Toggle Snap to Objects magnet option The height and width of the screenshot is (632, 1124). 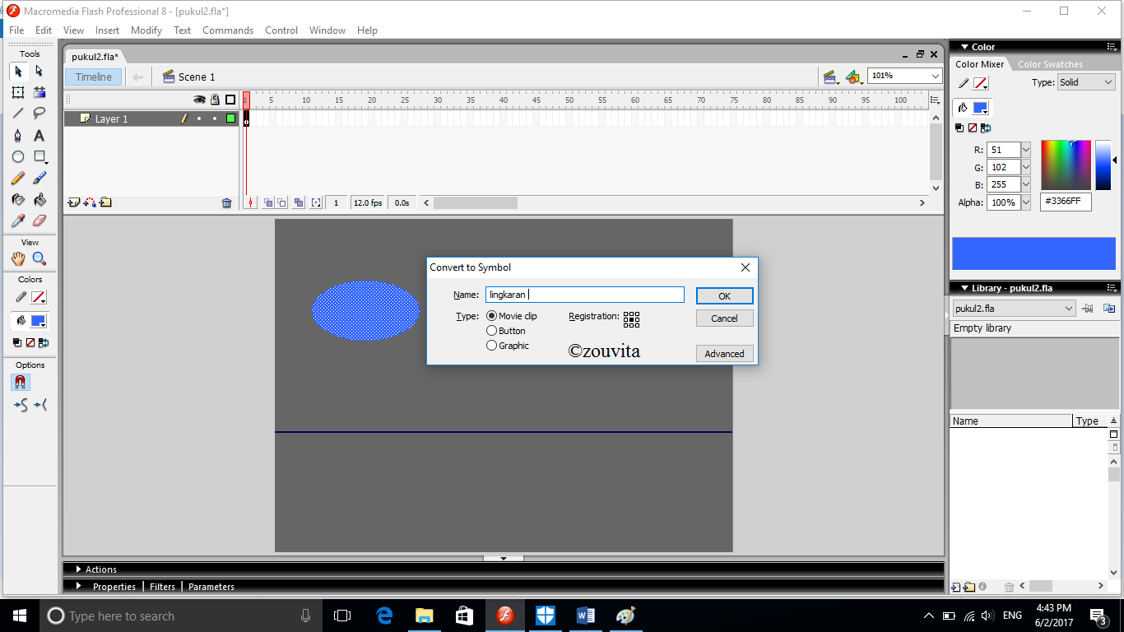coord(21,383)
